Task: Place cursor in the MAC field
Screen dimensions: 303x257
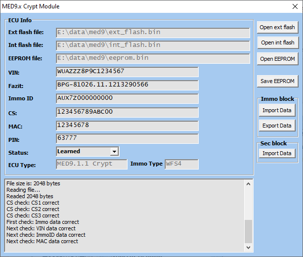Action: tap(127, 126)
